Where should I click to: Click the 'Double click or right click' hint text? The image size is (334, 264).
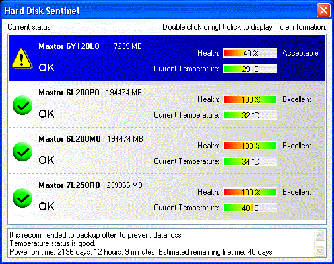pyautogui.click(x=244, y=27)
